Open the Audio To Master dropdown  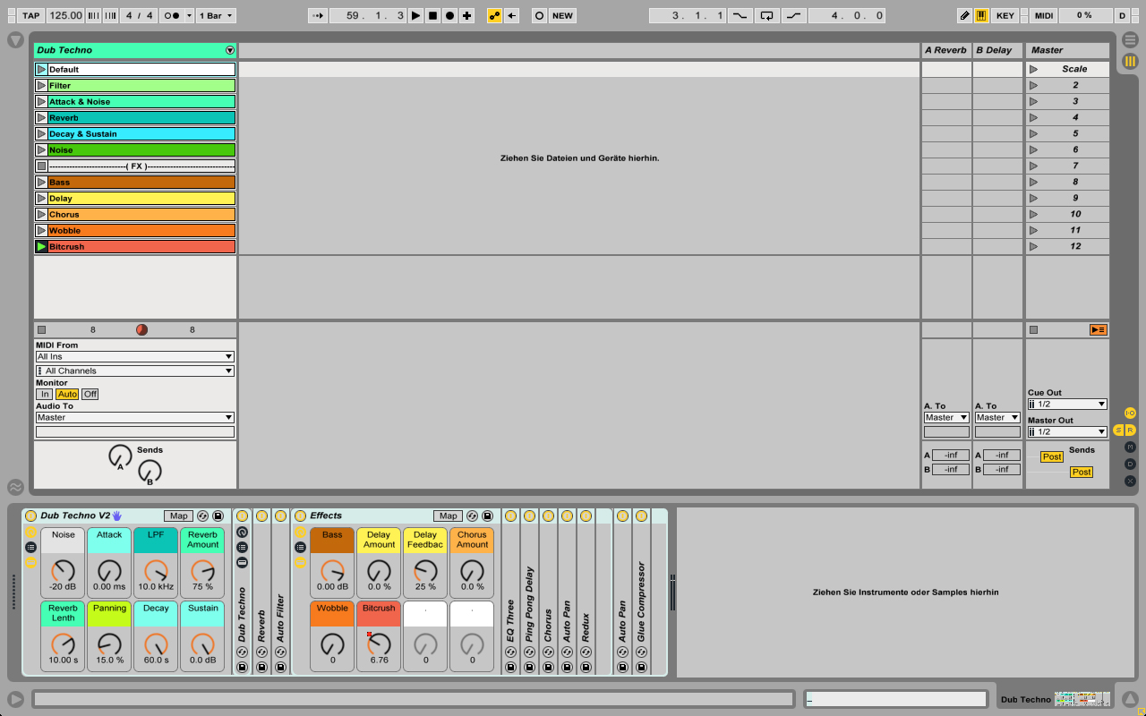(134, 417)
